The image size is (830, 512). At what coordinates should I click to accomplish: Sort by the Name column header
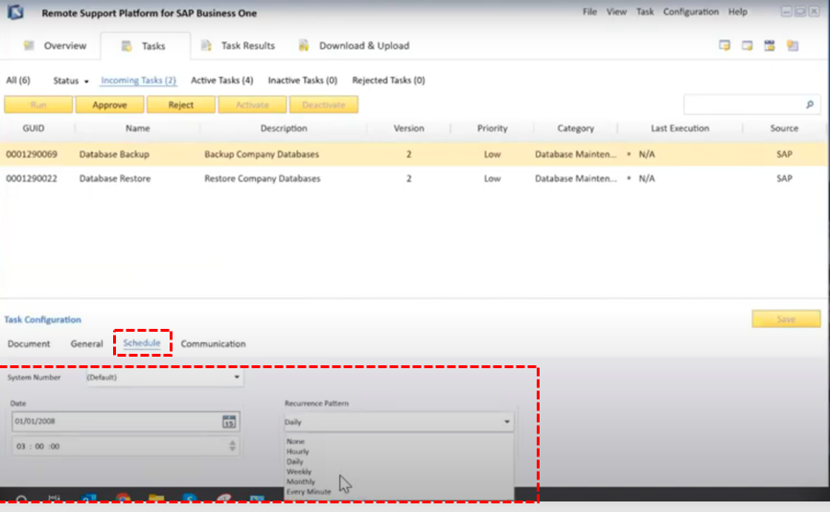tap(138, 128)
